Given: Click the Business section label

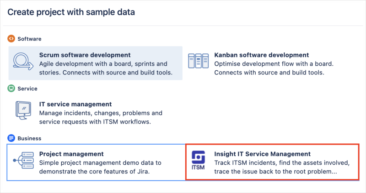Looking at the screenshot, I should point(29,138).
